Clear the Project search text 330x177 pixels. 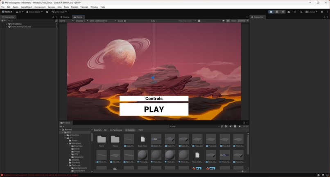coord(219,126)
